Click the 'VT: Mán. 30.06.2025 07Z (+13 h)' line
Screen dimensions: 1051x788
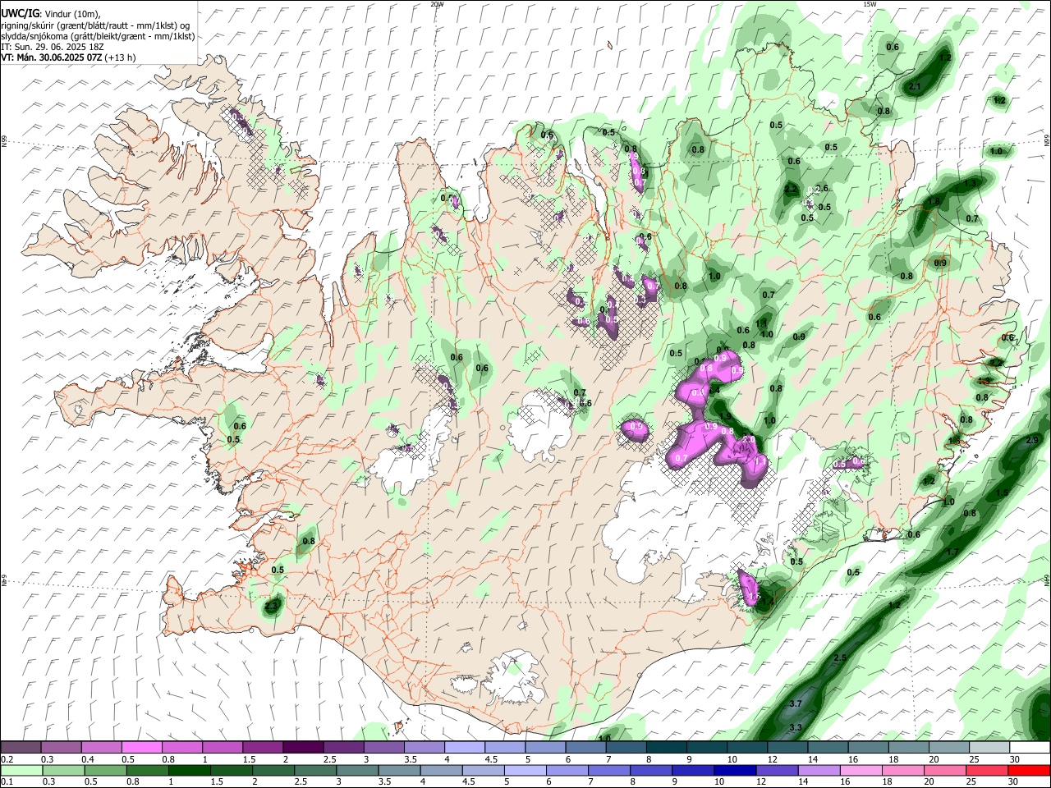pos(69,57)
